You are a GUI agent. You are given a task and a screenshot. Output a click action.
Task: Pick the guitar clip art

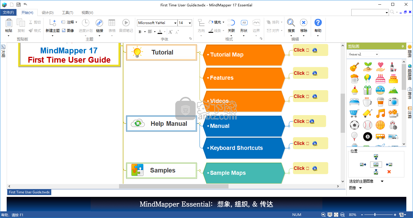coord(354,67)
